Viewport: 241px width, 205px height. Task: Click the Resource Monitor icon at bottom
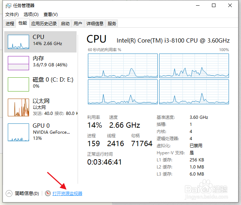pos(48,193)
